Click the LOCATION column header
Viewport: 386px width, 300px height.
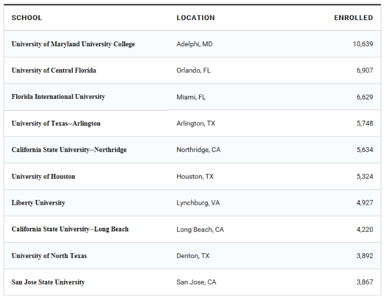195,18
